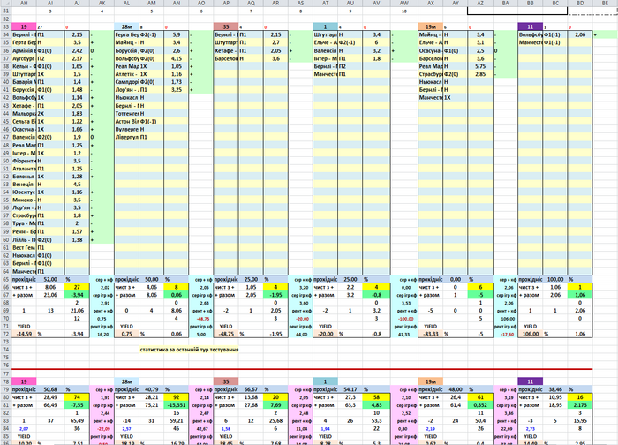Click the "Баварія" match cell
This screenshot has width=618, height=445.
(24, 82)
